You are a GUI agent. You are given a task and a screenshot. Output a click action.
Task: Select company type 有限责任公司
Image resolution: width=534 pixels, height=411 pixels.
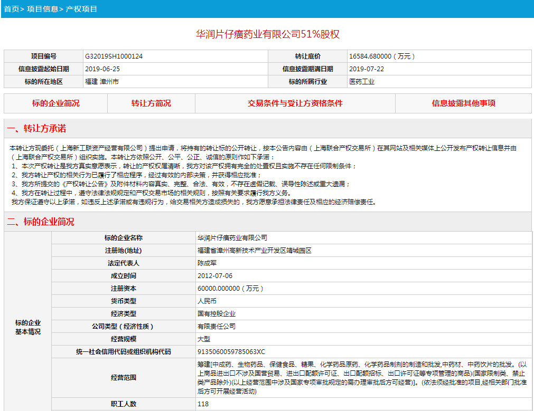click(217, 326)
